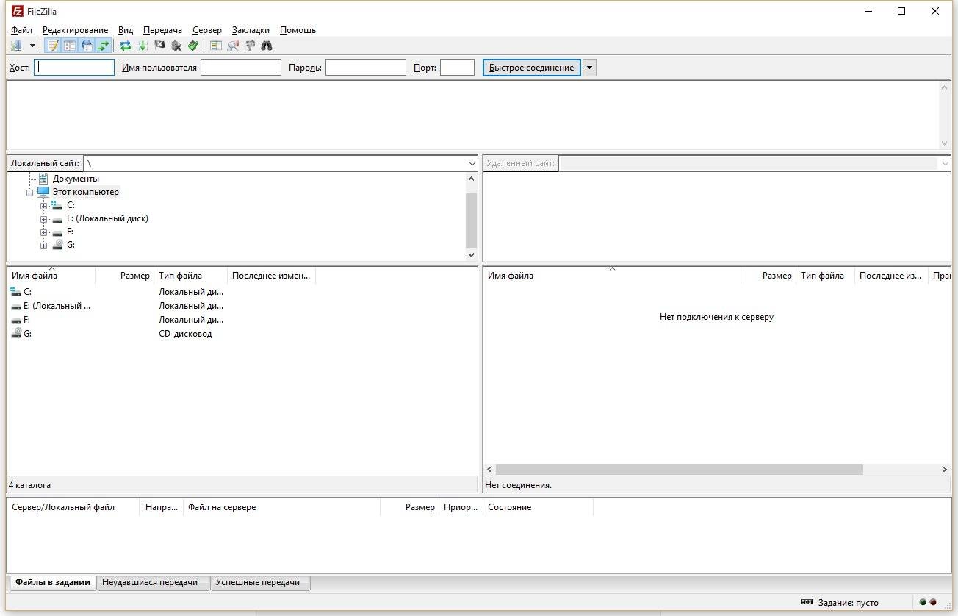The image size is (958, 616).
Task: Click remote Тип файла column header
Action: coord(825,276)
